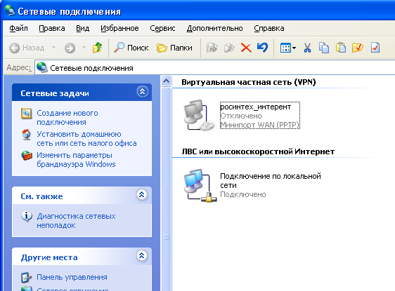Open the Вид menu
This screenshot has width=395, height=291.
coord(83,28)
